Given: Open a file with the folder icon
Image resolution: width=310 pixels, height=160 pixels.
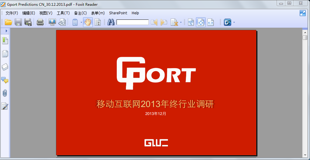Looking at the screenshot, I should [x=8, y=22].
